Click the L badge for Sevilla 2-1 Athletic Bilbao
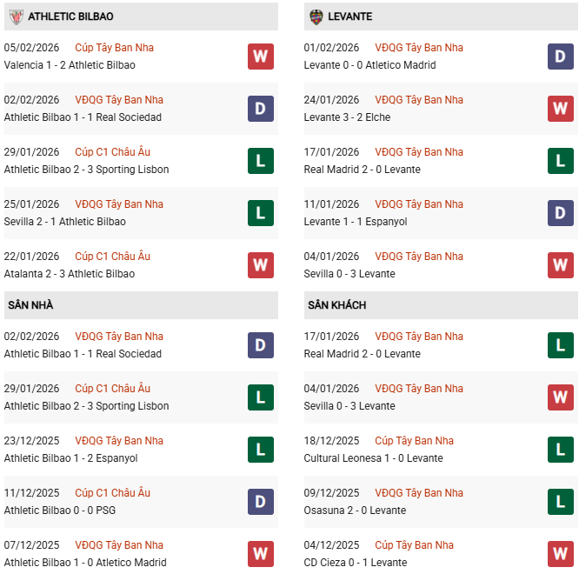 [x=261, y=213]
